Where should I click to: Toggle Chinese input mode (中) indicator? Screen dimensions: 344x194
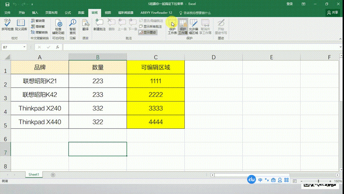pyautogui.click(x=260, y=180)
